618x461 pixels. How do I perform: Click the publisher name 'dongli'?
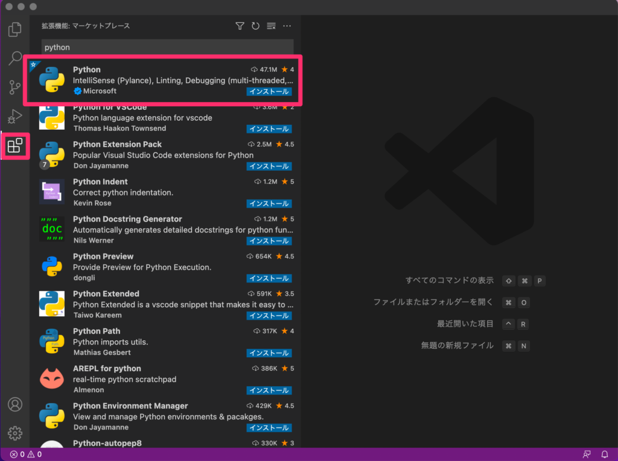click(x=84, y=278)
